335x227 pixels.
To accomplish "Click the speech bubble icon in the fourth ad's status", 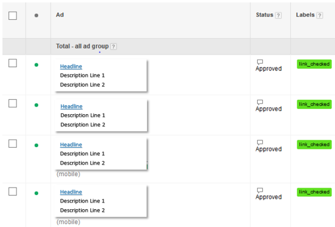I will [260, 190].
